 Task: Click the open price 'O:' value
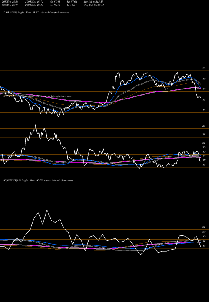tap(56, 2)
